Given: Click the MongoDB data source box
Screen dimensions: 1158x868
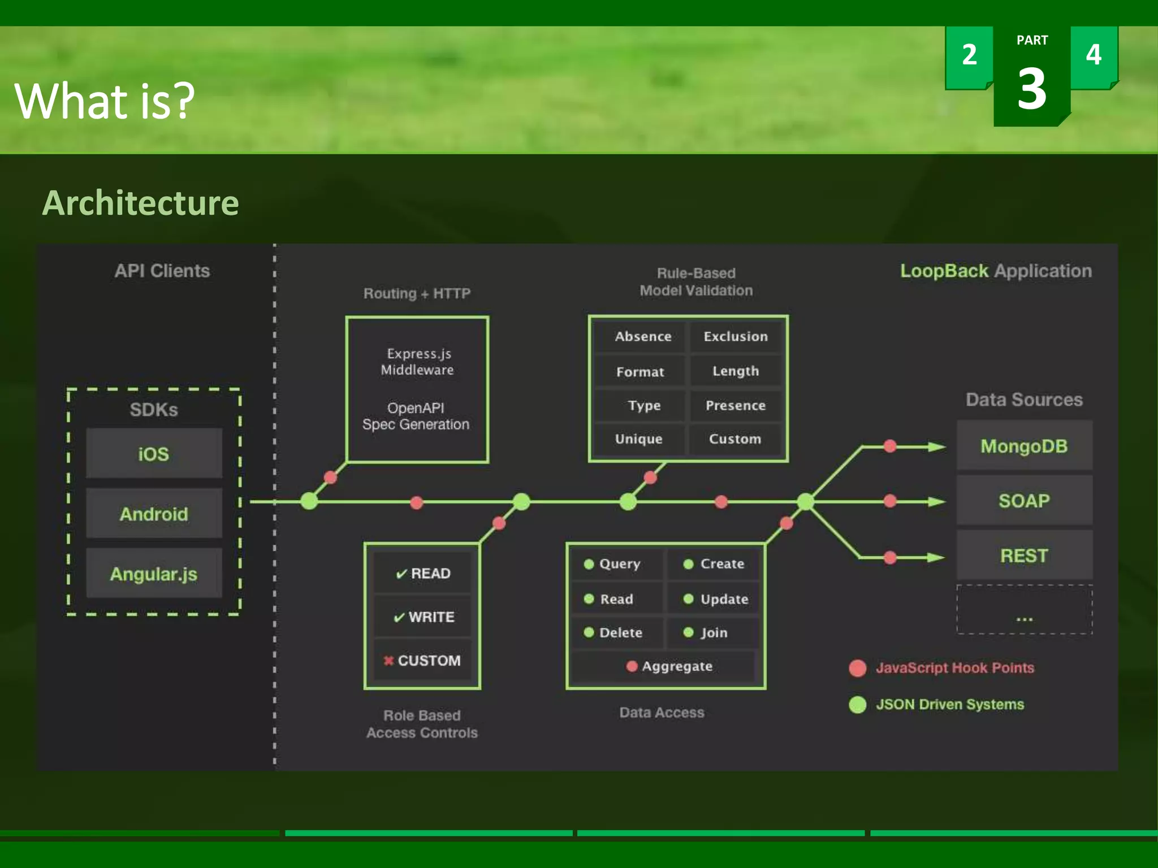Looking at the screenshot, I should click(x=1024, y=445).
